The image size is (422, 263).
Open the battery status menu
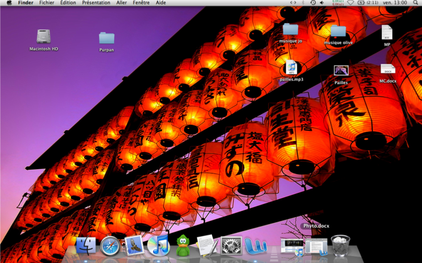(361, 3)
